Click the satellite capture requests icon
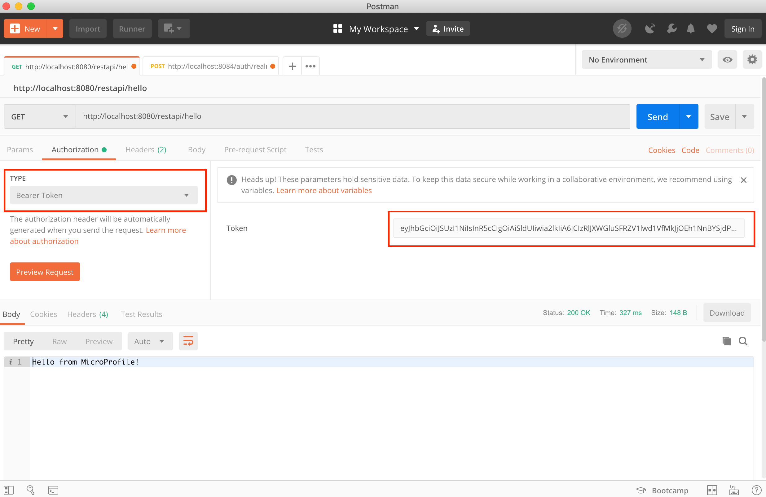 click(x=649, y=29)
